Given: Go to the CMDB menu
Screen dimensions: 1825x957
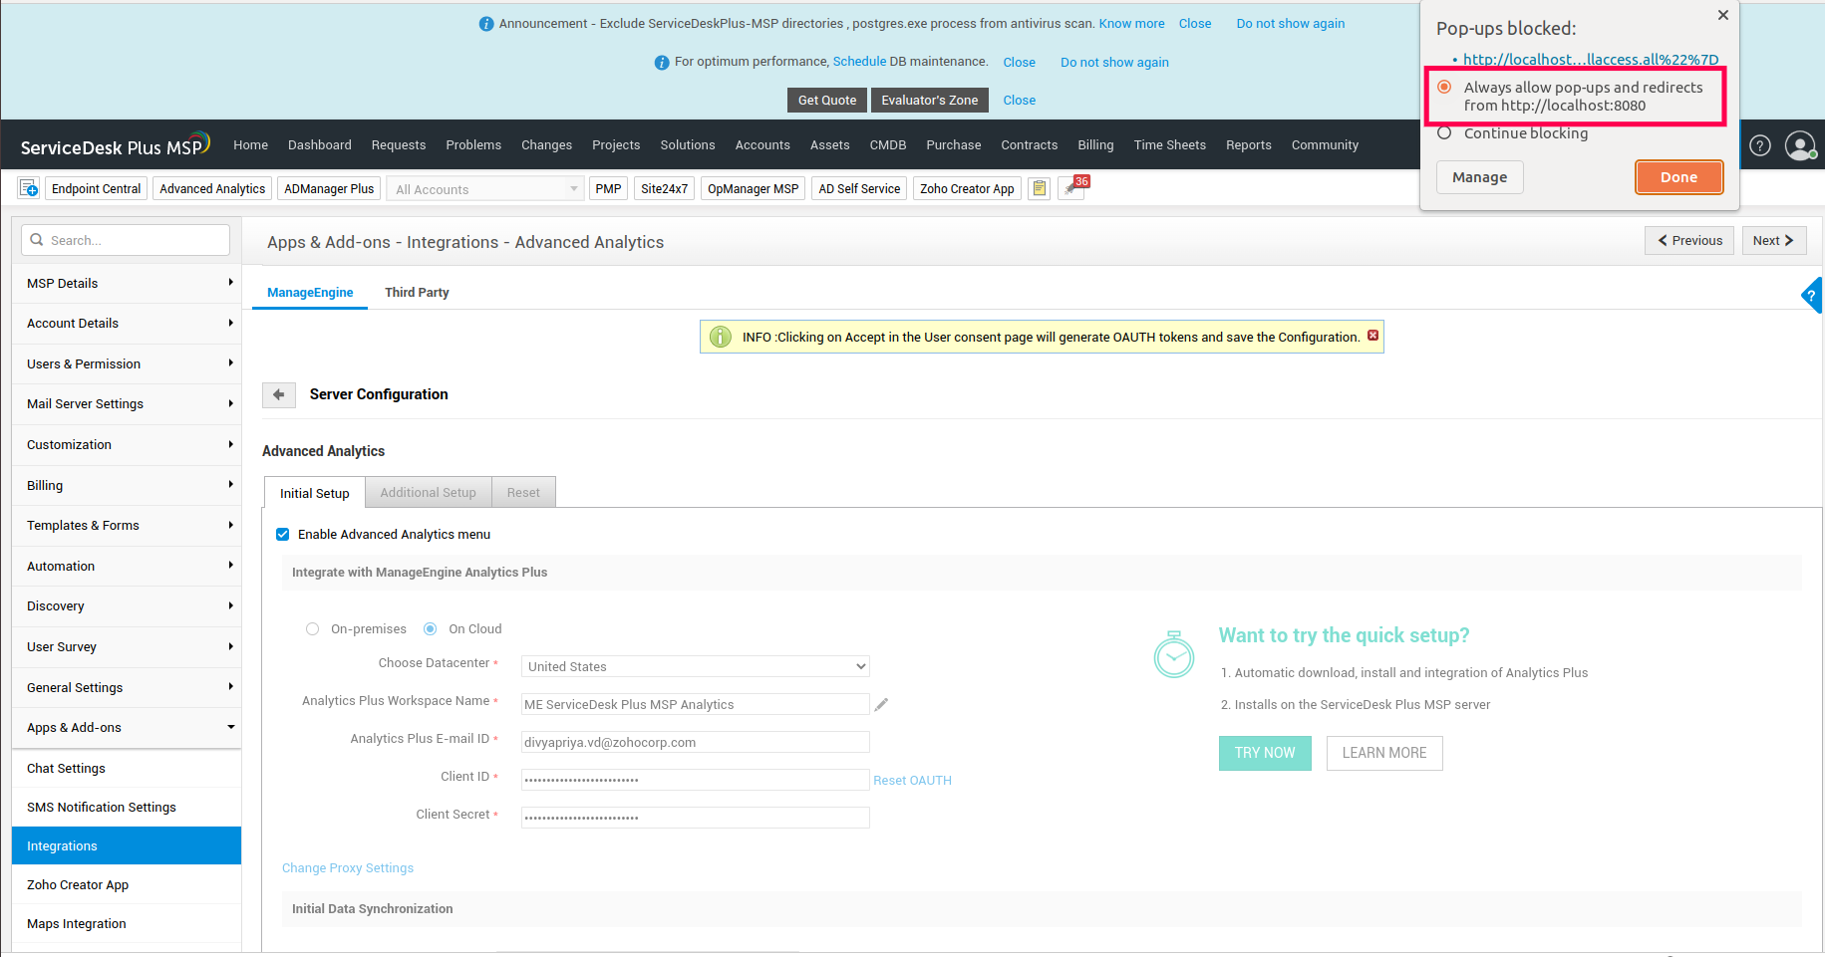Looking at the screenshot, I should coord(888,145).
